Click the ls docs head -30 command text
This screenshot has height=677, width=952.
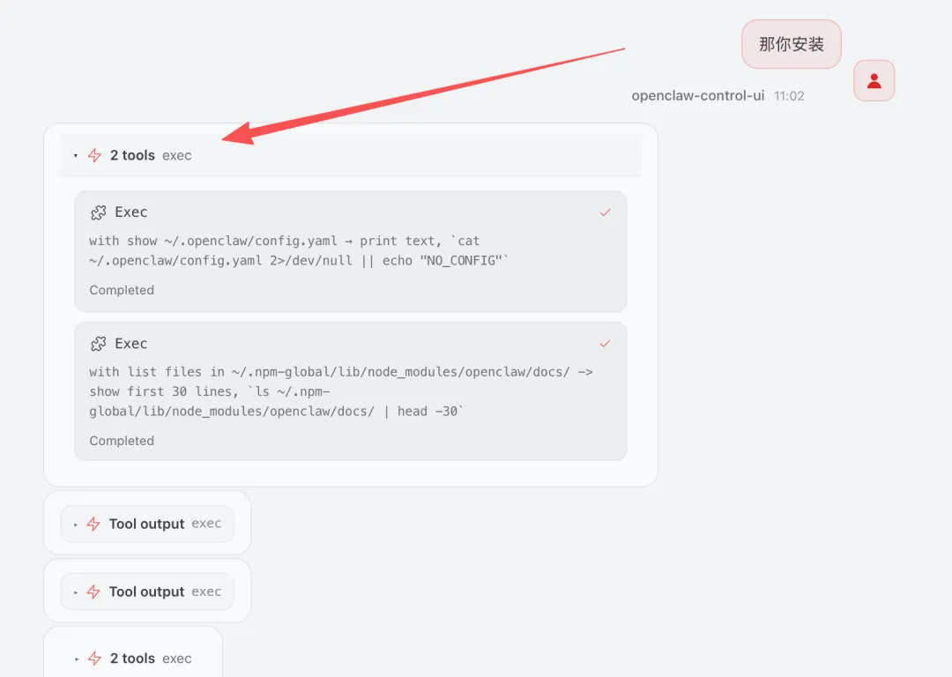pos(341,391)
